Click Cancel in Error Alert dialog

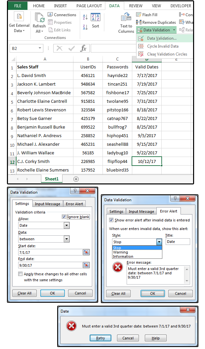(x=181, y=293)
